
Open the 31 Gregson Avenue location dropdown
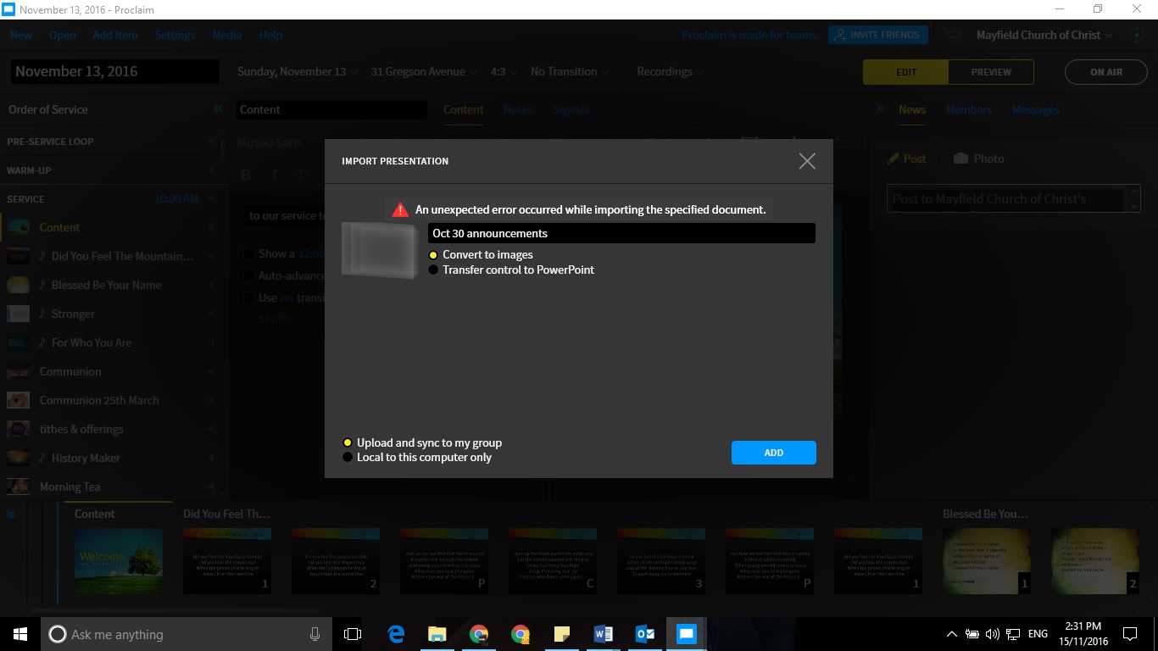[x=424, y=72]
